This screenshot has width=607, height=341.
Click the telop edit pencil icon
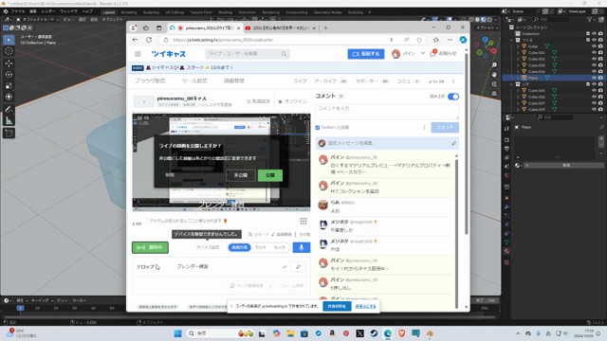298,266
